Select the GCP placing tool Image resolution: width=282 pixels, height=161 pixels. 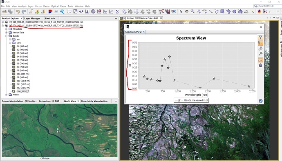pos(204,12)
